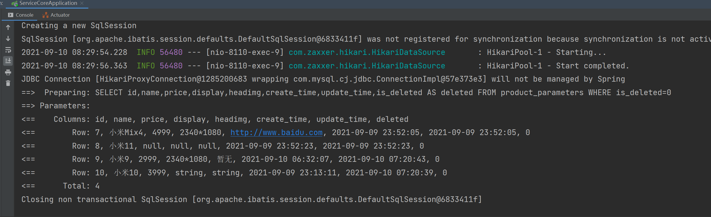Print the console output with printer icon

(x=8, y=72)
